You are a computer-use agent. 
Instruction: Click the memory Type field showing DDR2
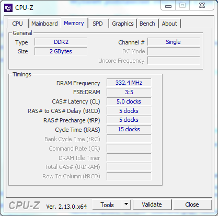pyautogui.click(x=61, y=42)
